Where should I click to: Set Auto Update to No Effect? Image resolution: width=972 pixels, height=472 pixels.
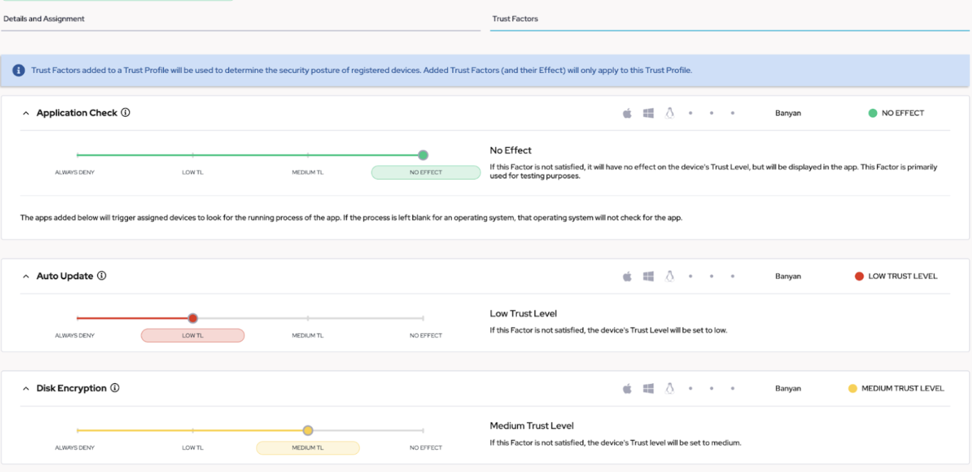426,335
